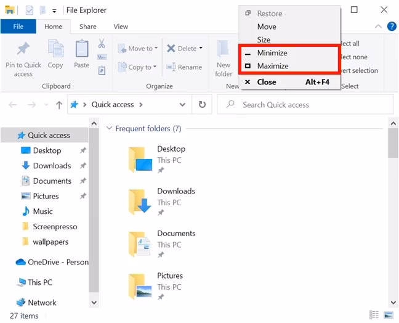
Task: Switch to details view in status bar
Action: point(374,315)
